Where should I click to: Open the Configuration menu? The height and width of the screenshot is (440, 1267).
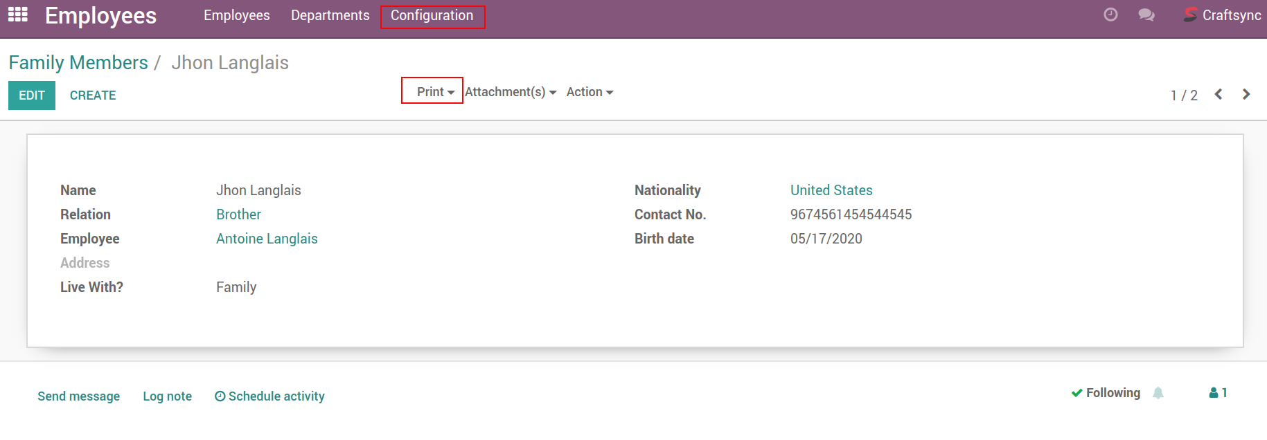point(432,15)
